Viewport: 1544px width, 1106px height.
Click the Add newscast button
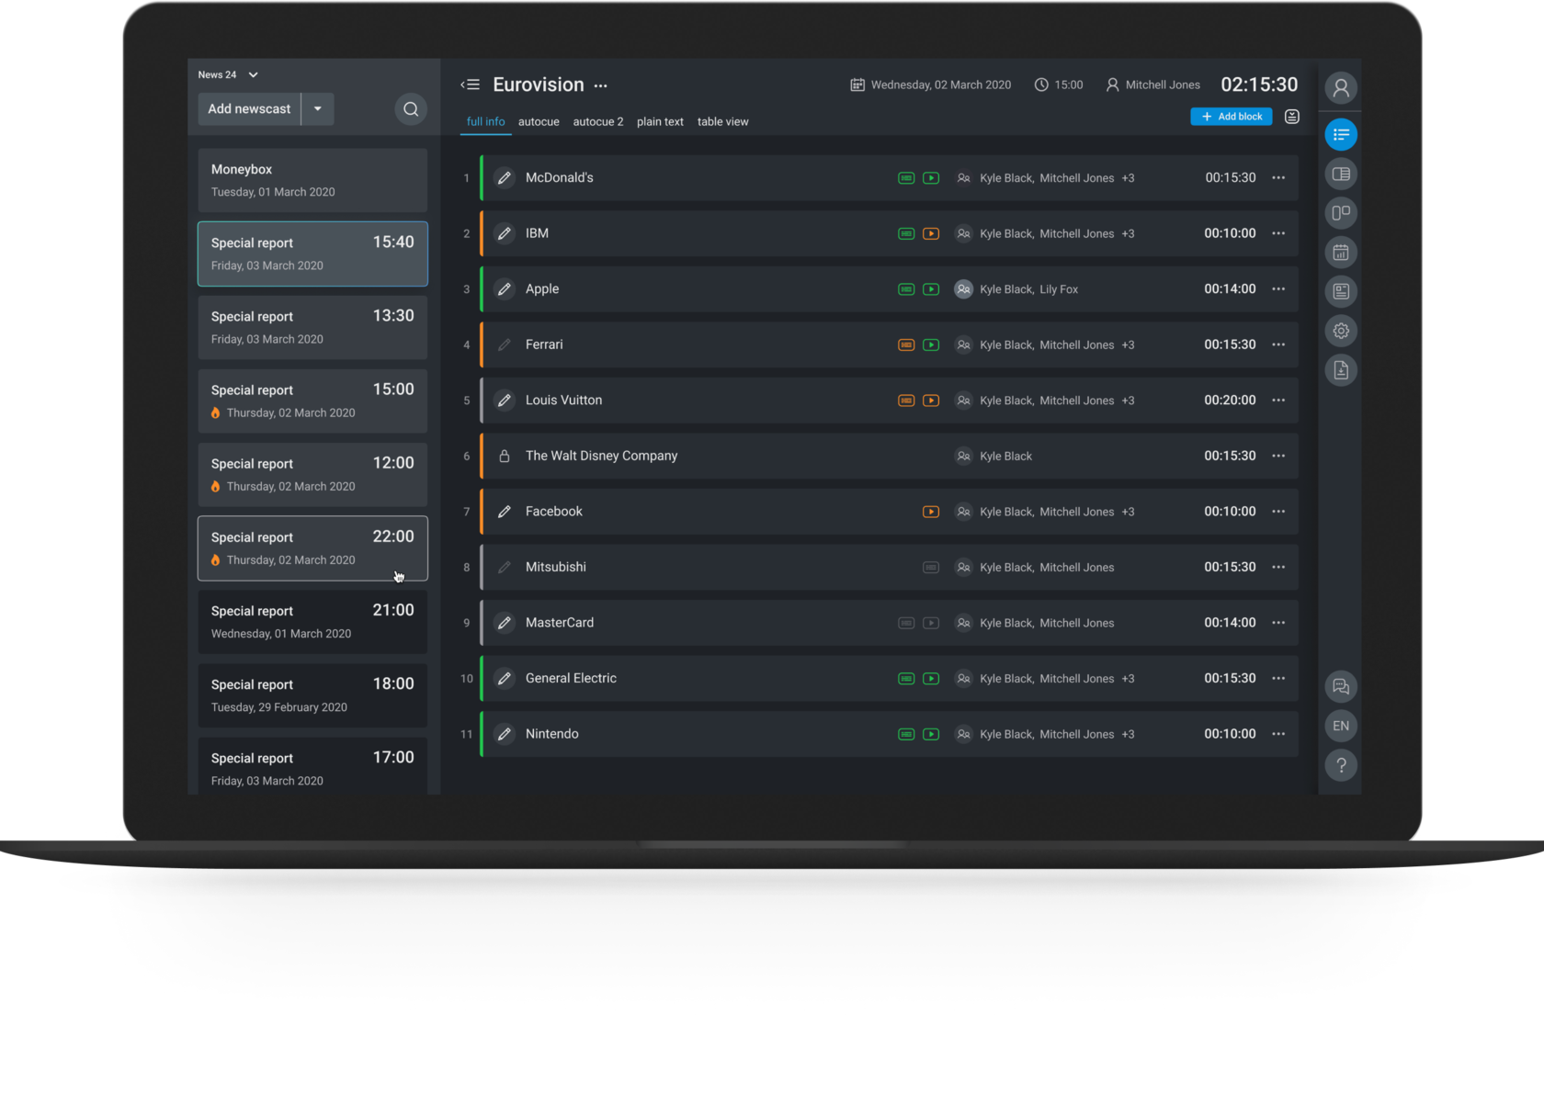coord(249,108)
